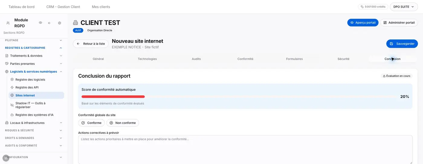Click the back arrow icon in sidebar header
The image size is (423, 164).
pos(49,23)
